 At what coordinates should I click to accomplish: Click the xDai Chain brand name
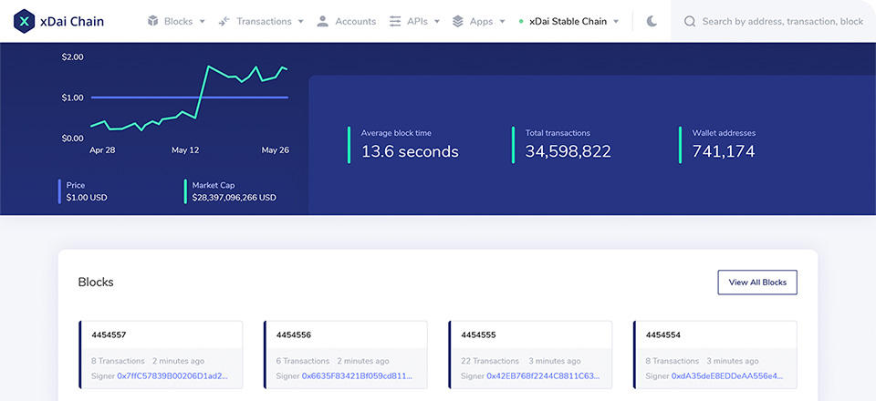[72, 21]
